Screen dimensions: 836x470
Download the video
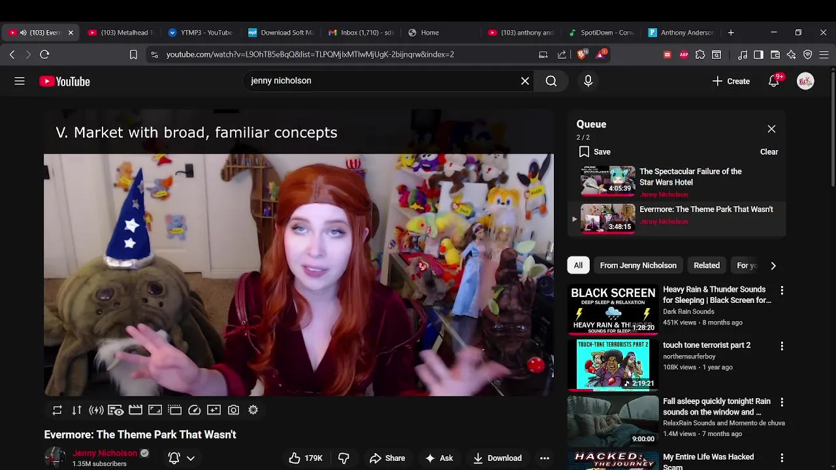pyautogui.click(x=498, y=458)
